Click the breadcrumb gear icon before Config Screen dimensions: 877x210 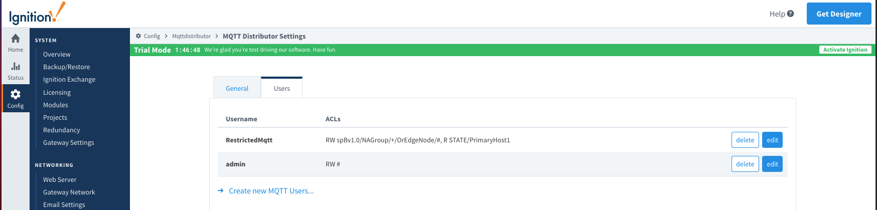(x=138, y=36)
